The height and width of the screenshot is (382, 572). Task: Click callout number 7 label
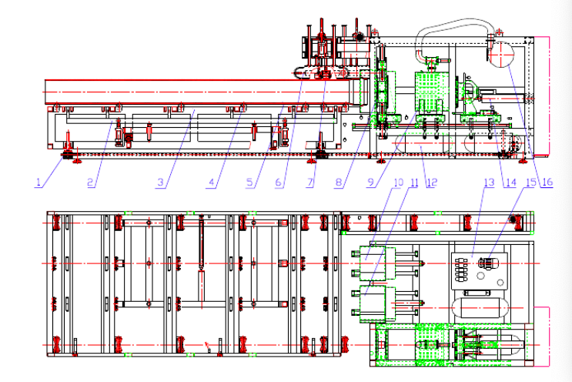point(310,183)
